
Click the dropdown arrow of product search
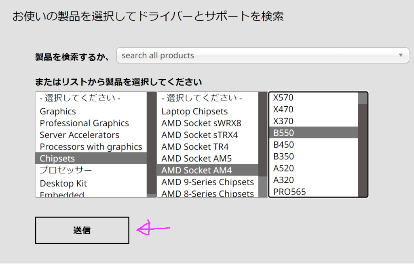pyautogui.click(x=401, y=55)
